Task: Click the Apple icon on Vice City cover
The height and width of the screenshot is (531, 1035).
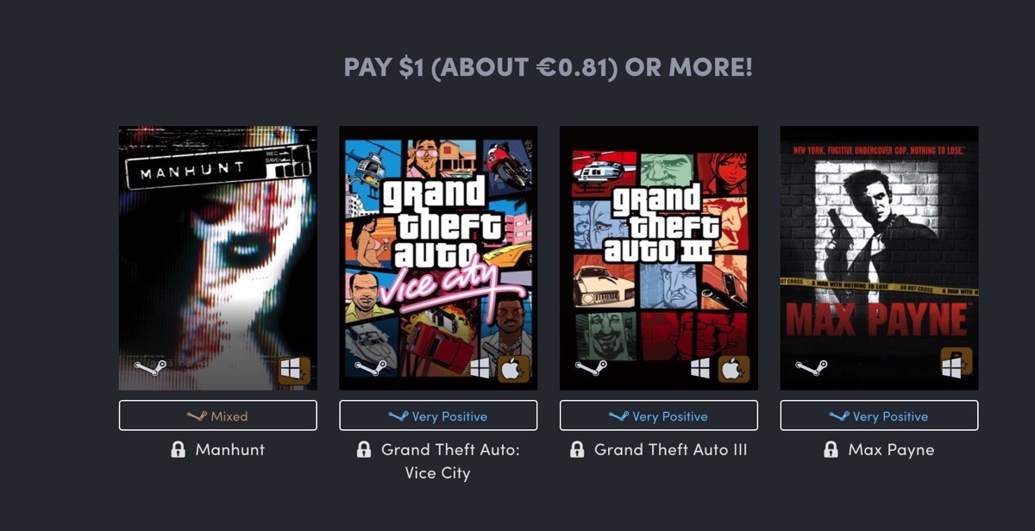Action: tap(512, 370)
